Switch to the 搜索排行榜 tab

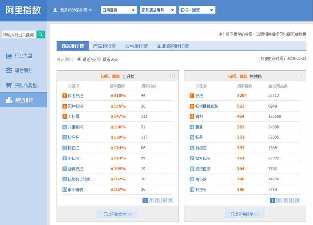tap(72, 46)
